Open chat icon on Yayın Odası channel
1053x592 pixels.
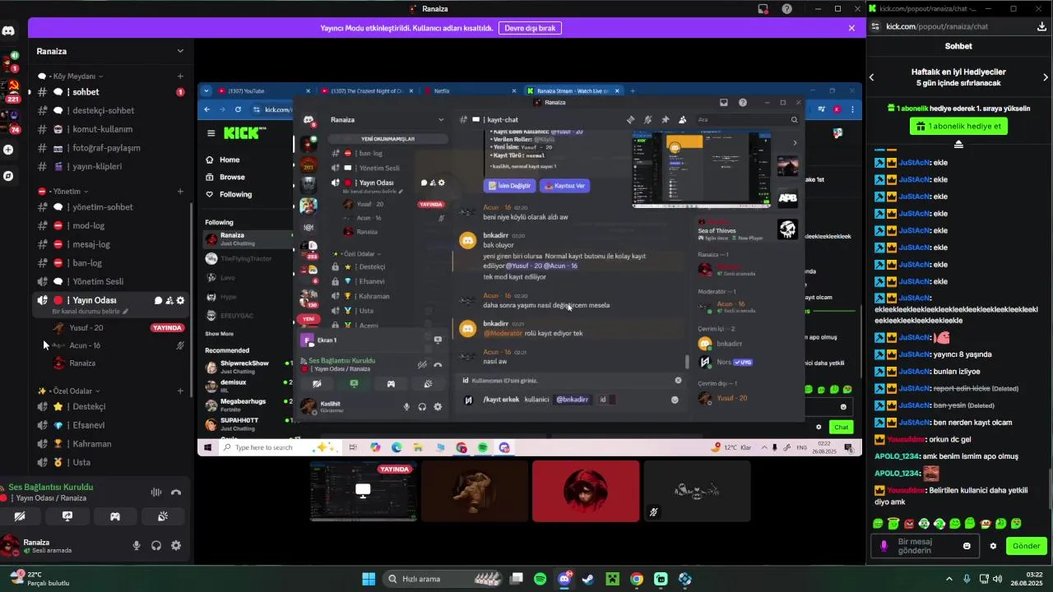pyautogui.click(x=158, y=300)
